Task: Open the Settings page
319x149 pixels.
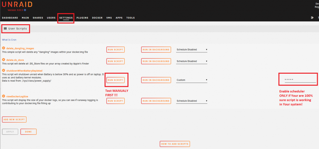Action: [66, 18]
